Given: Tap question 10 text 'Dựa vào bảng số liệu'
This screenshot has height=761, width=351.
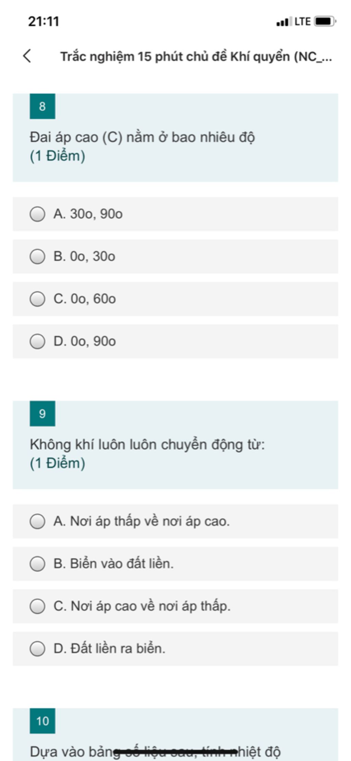Looking at the screenshot, I should click(155, 752).
